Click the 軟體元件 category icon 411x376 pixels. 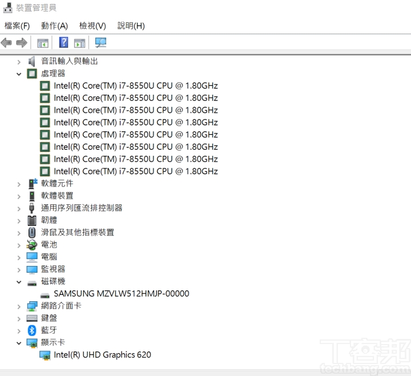point(32,183)
